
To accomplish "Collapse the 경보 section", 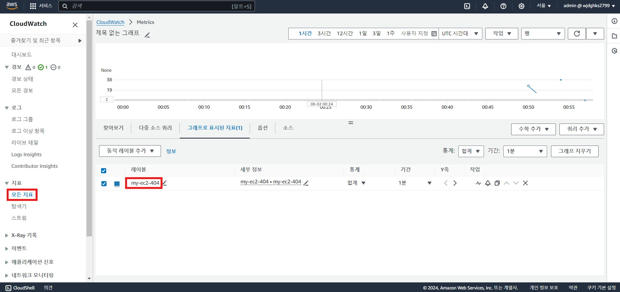I will 7,67.
